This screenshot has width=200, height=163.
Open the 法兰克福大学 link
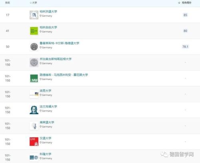[x=48, y=106]
